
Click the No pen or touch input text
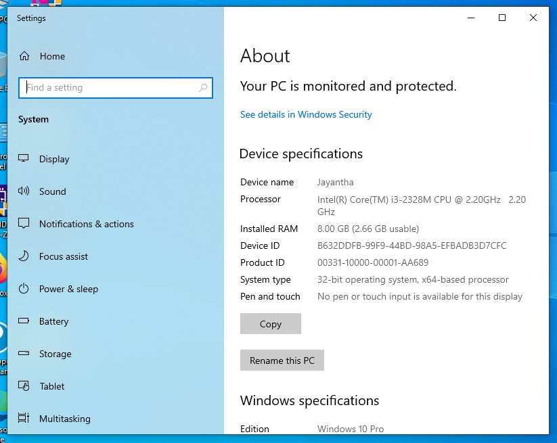tap(420, 296)
